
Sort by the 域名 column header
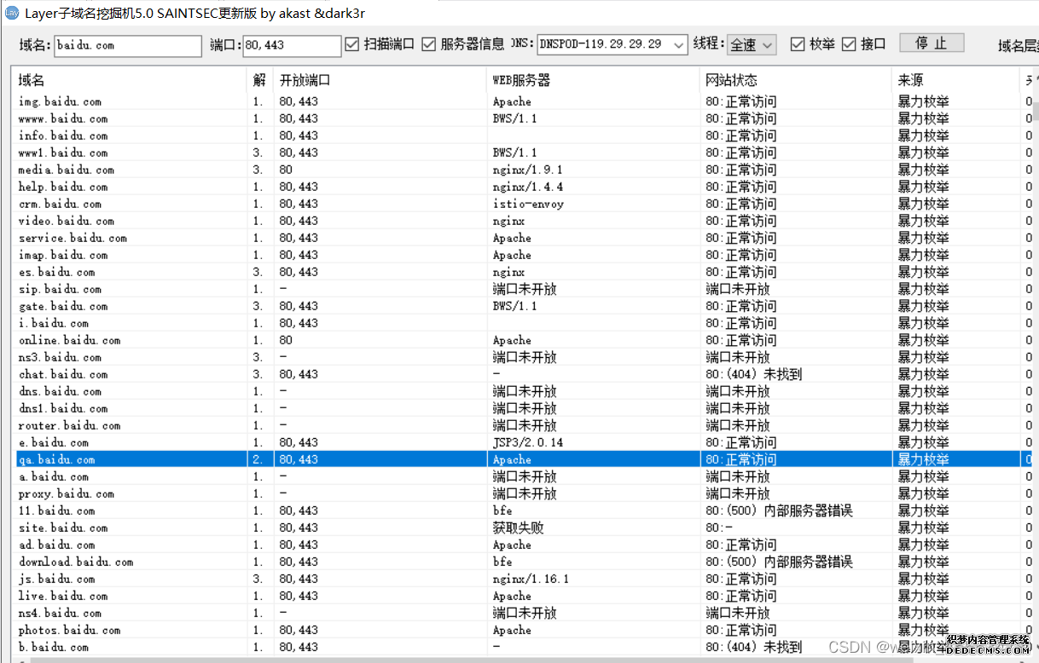(x=128, y=80)
